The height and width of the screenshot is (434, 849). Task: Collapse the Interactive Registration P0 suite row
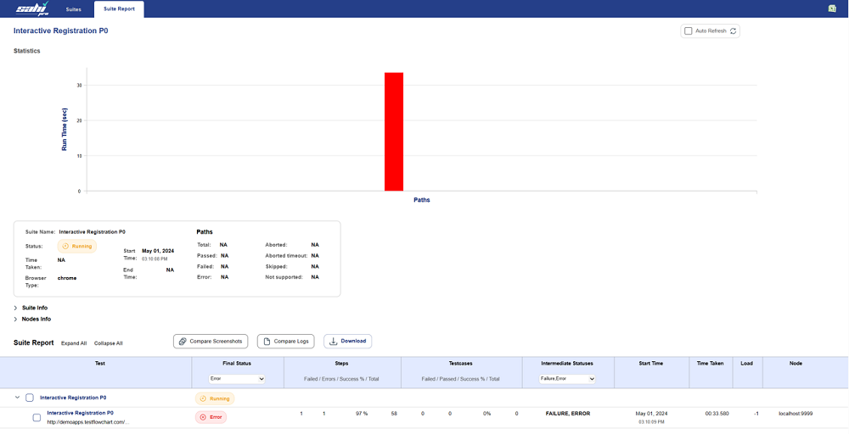(16, 398)
